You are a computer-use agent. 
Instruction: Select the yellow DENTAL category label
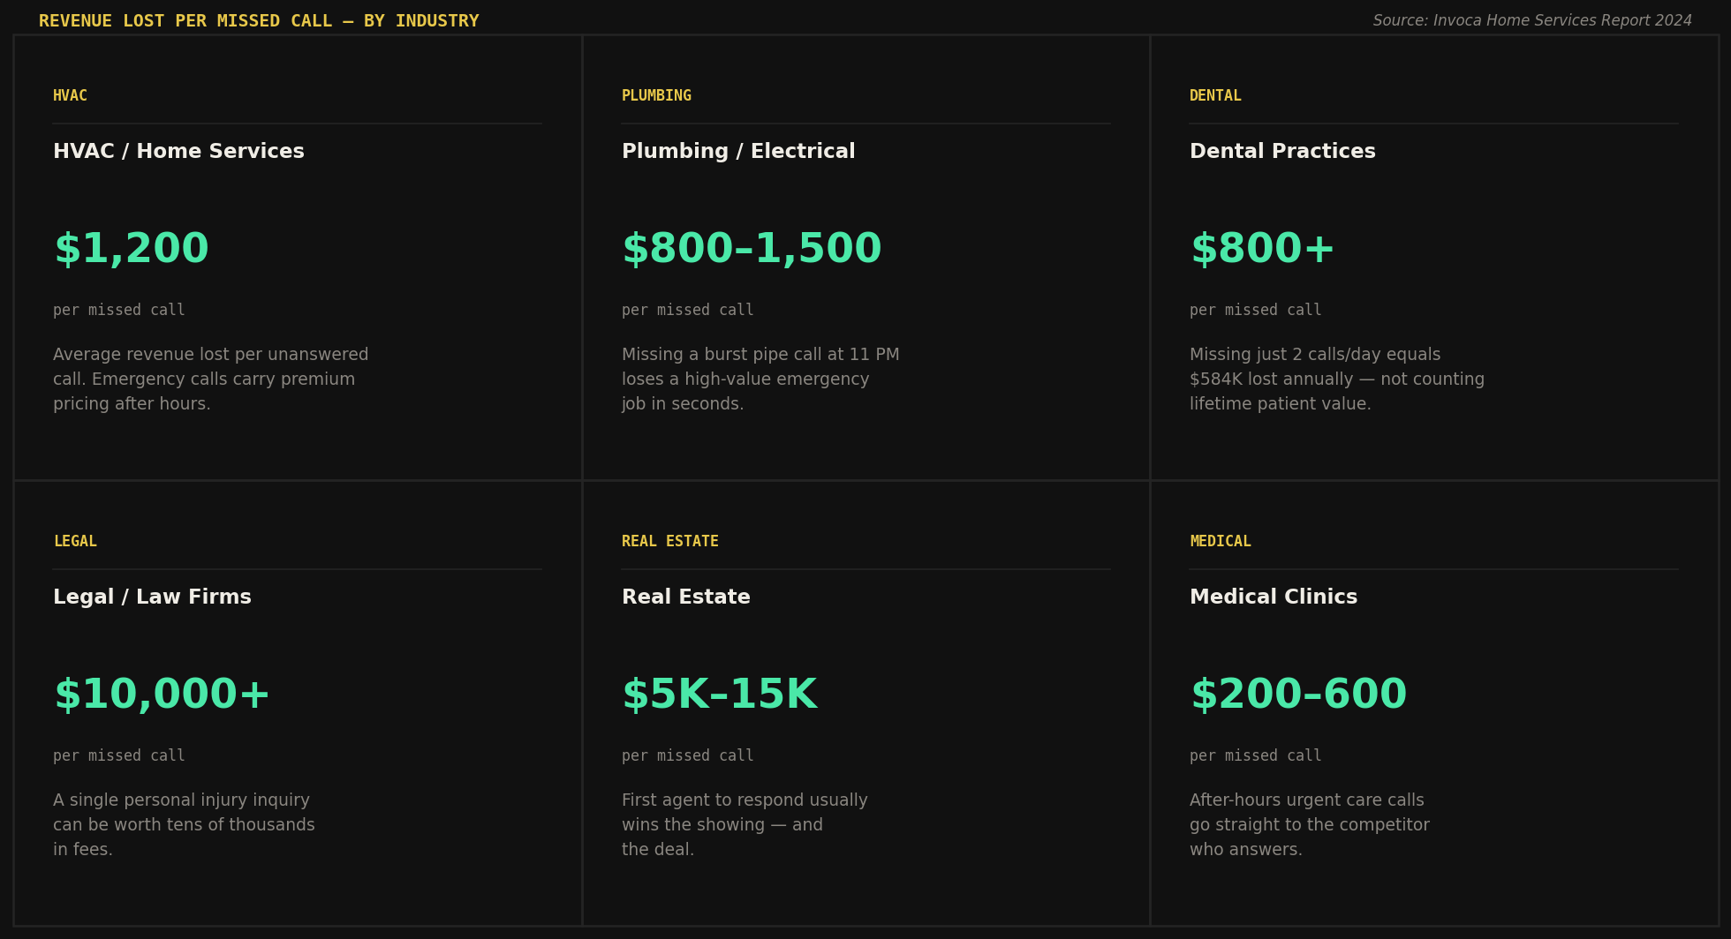pyautogui.click(x=1215, y=95)
